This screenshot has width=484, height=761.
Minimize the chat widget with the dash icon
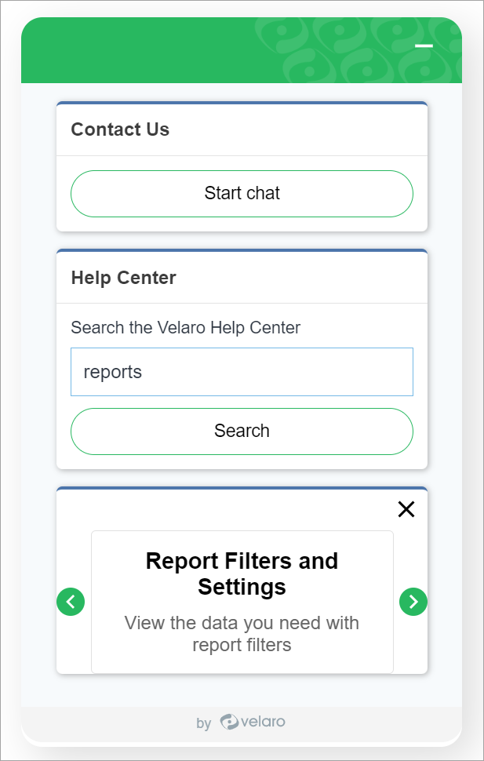pyautogui.click(x=424, y=46)
